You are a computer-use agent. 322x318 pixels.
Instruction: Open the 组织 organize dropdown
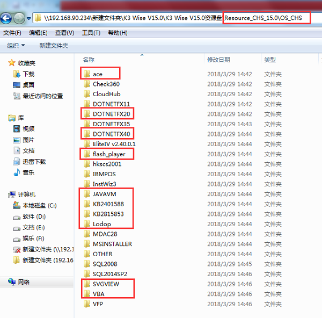coord(16,46)
